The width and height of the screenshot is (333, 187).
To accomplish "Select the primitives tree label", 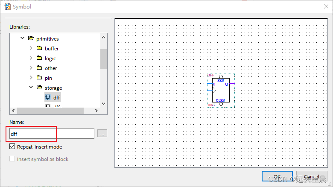I will [47, 39].
